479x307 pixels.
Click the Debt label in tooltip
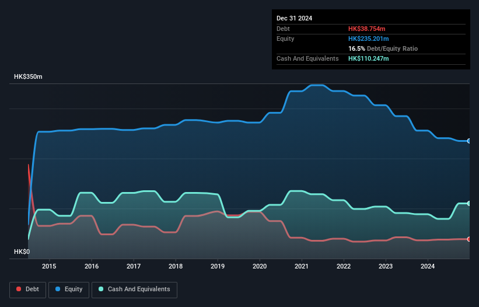click(x=283, y=29)
